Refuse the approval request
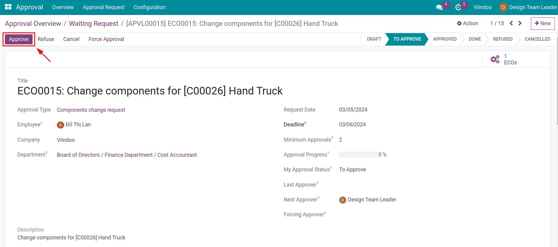The width and height of the screenshot is (558, 247). pos(46,39)
